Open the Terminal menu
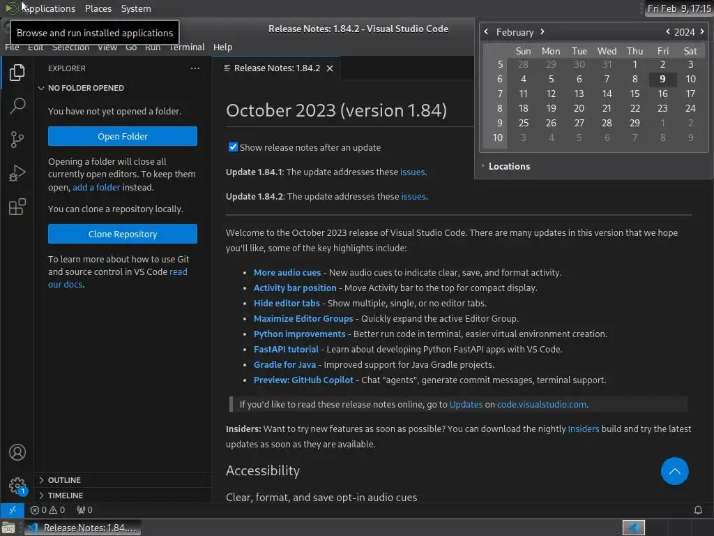The width and height of the screenshot is (714, 536). tap(187, 47)
